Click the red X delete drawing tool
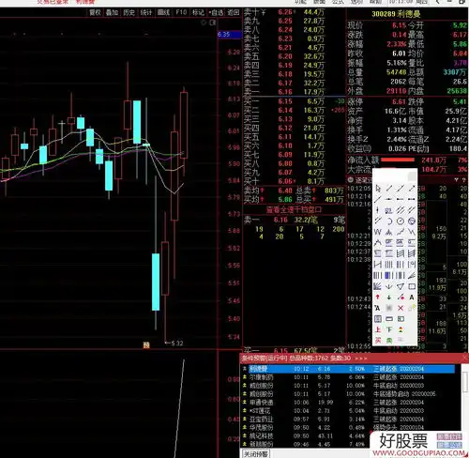This screenshot has height=458, width=469. coord(401,308)
